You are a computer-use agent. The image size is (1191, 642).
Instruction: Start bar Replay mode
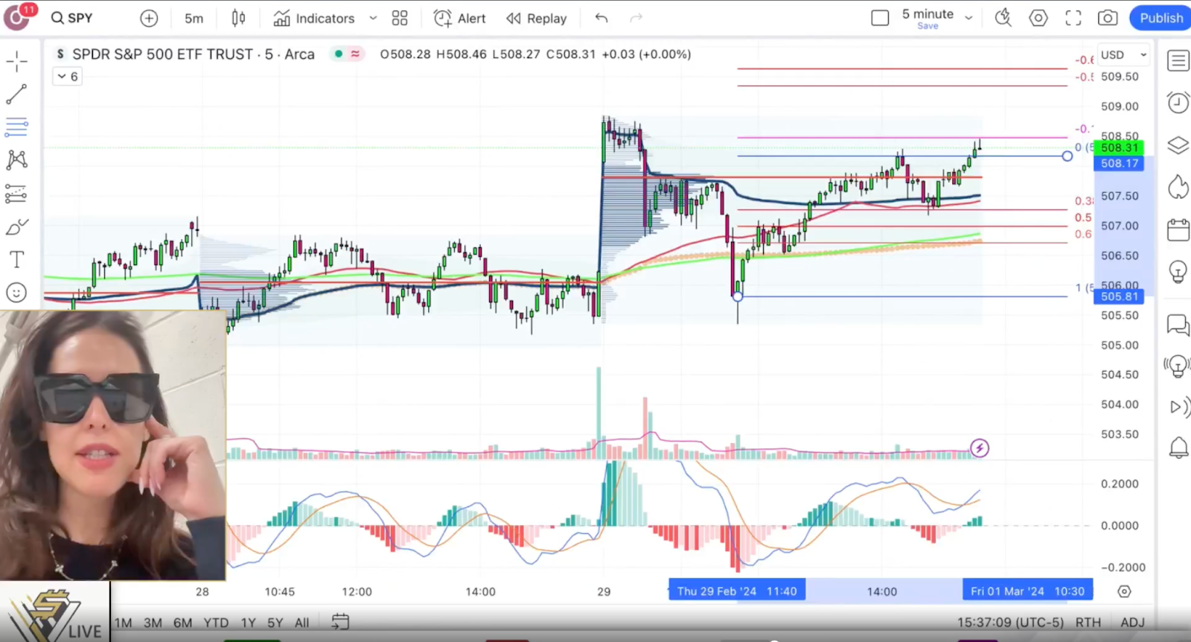[x=537, y=18]
